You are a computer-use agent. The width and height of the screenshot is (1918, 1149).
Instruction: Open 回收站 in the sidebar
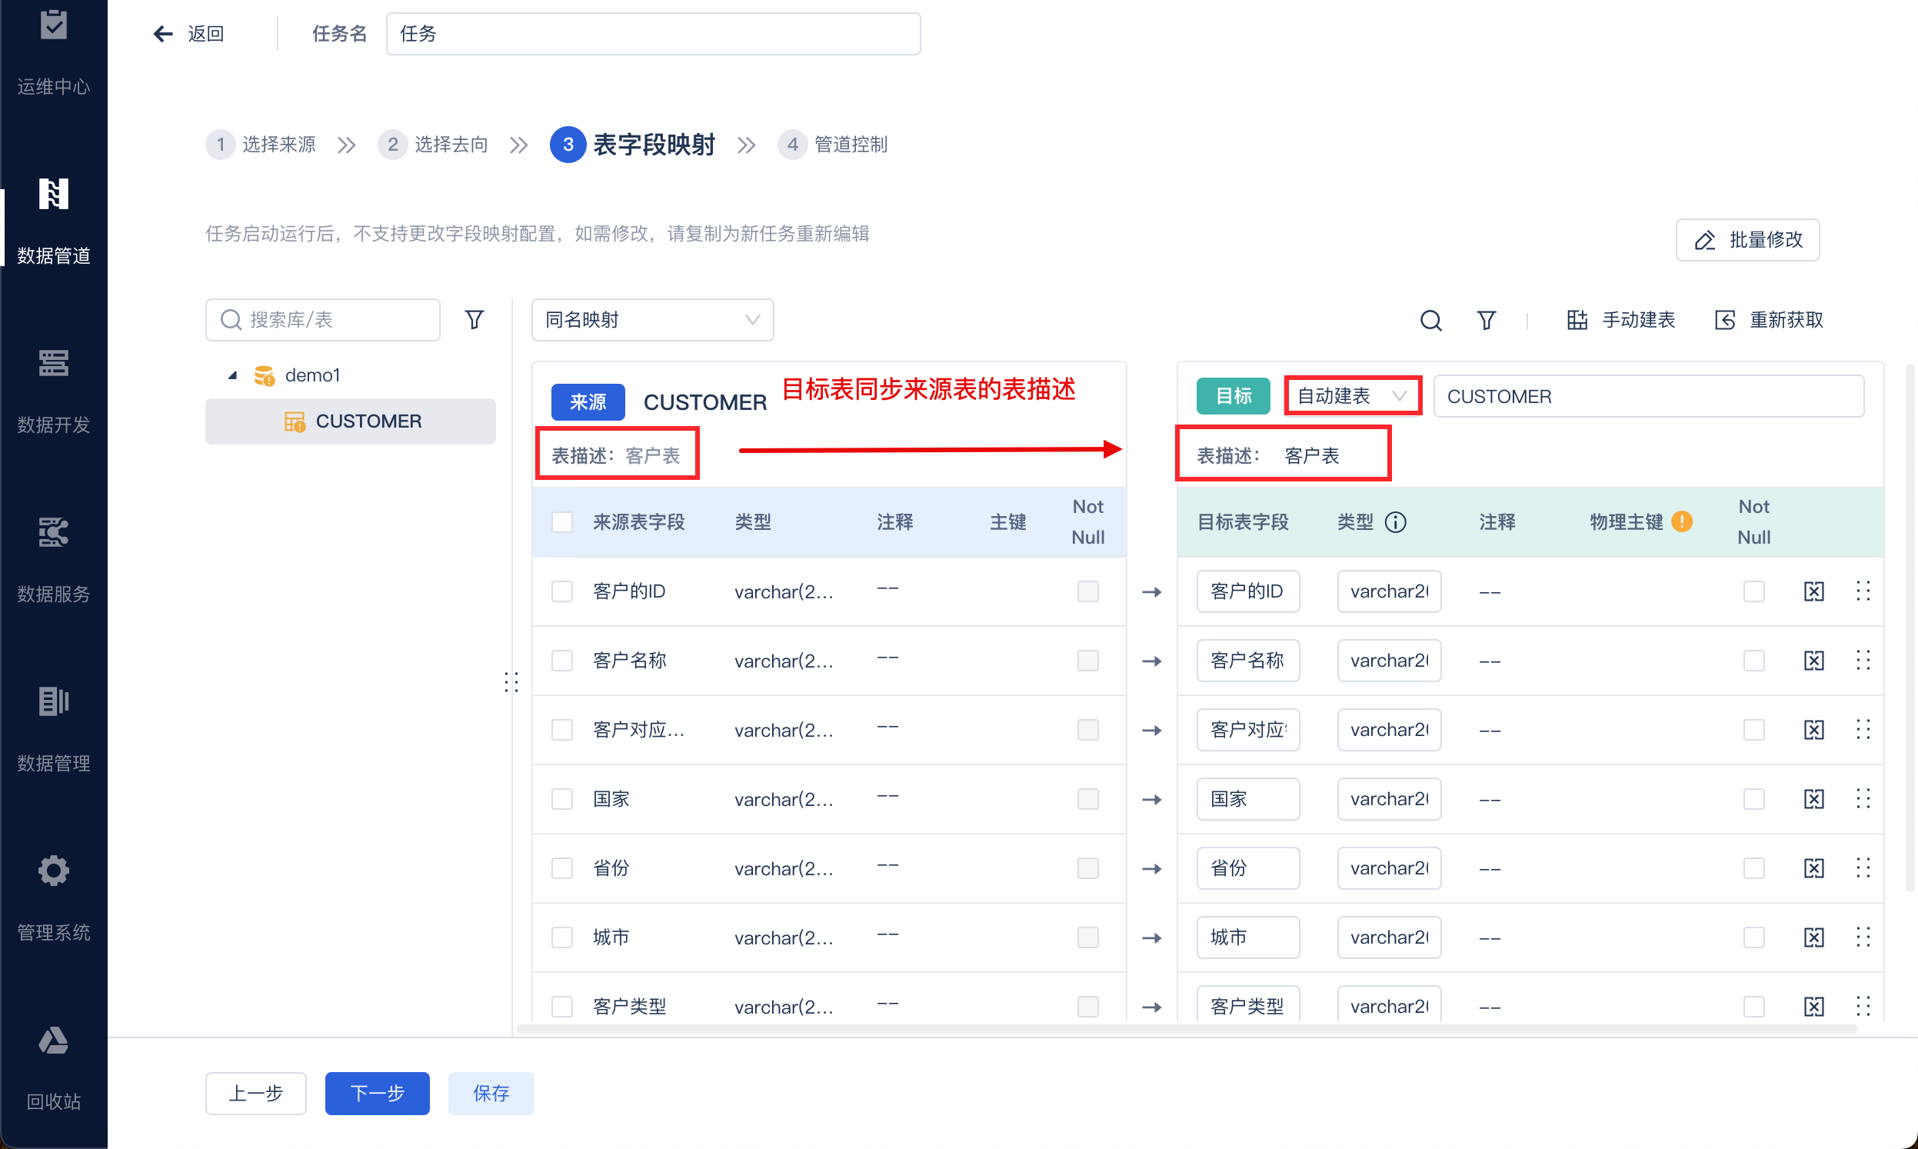pos(53,1066)
